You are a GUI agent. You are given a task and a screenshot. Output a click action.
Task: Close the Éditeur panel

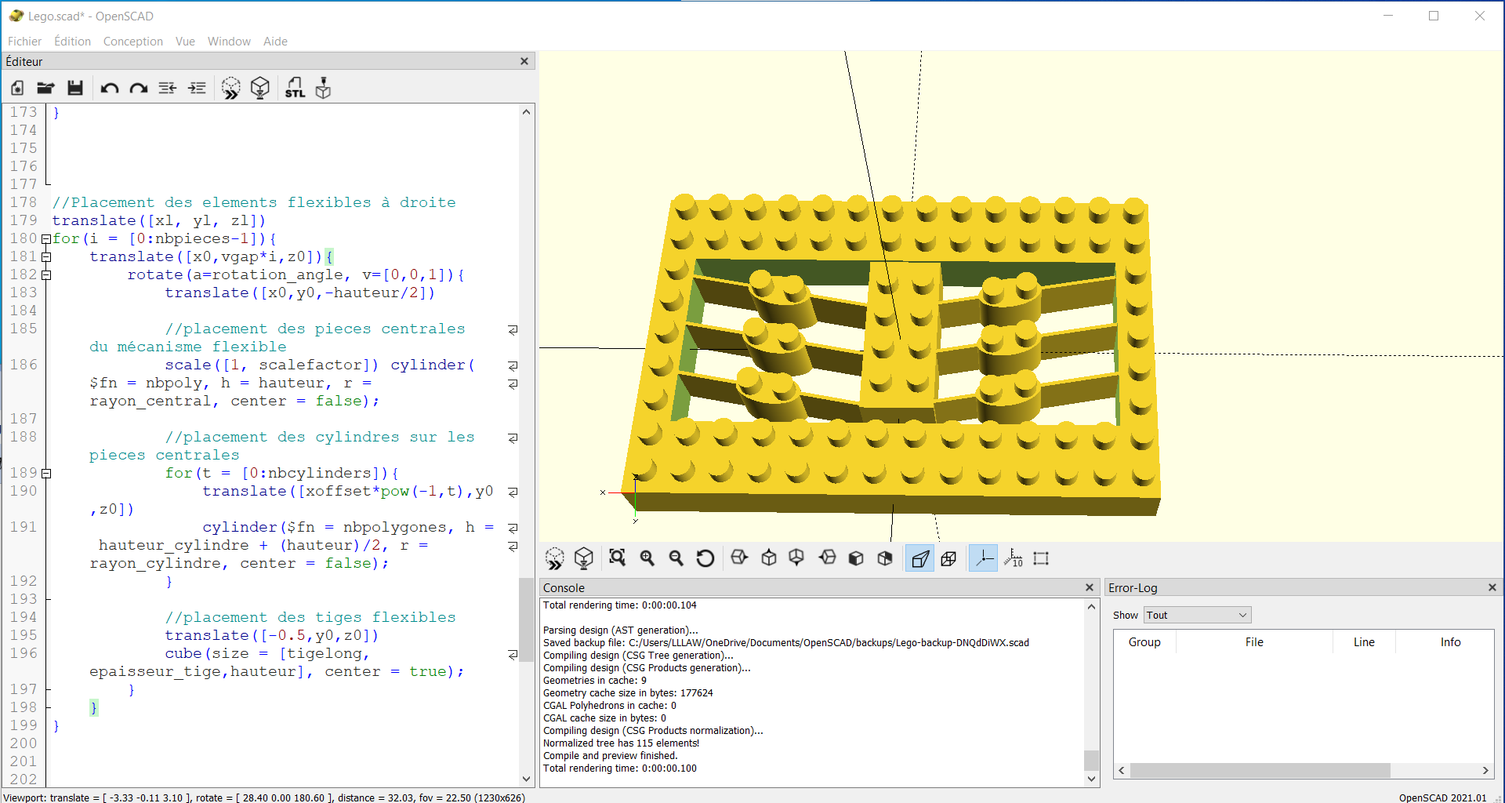[x=524, y=61]
